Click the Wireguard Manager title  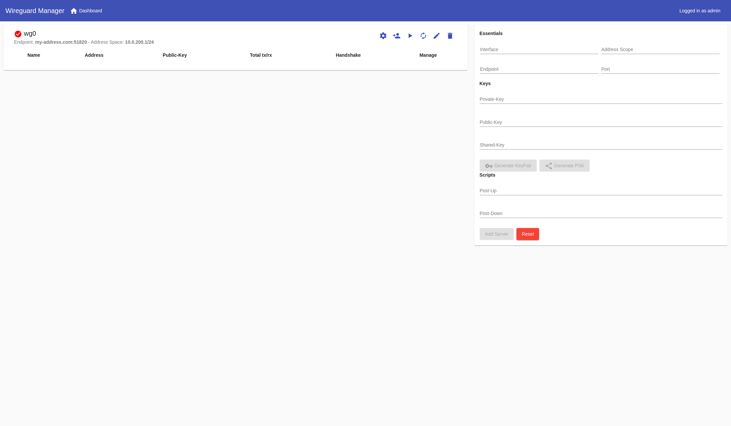(x=35, y=11)
